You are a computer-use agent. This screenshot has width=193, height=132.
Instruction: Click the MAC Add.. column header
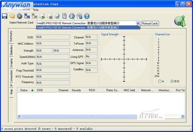[x=130, y=90]
